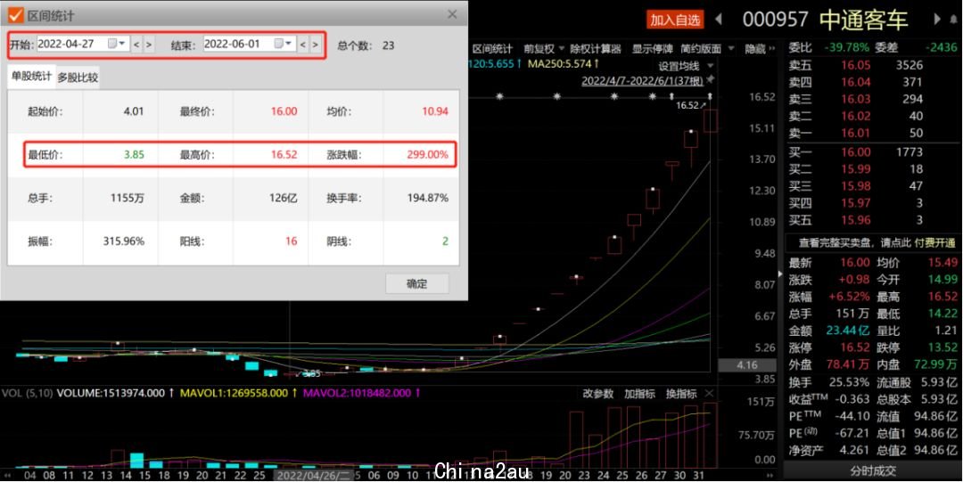Go to next stock with right arrow
The height and width of the screenshot is (482, 963).
(x=938, y=20)
